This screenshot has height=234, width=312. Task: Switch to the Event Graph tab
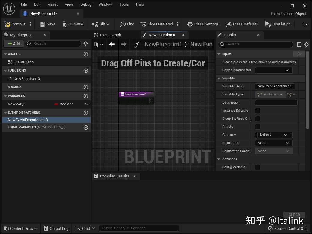[x=111, y=35]
